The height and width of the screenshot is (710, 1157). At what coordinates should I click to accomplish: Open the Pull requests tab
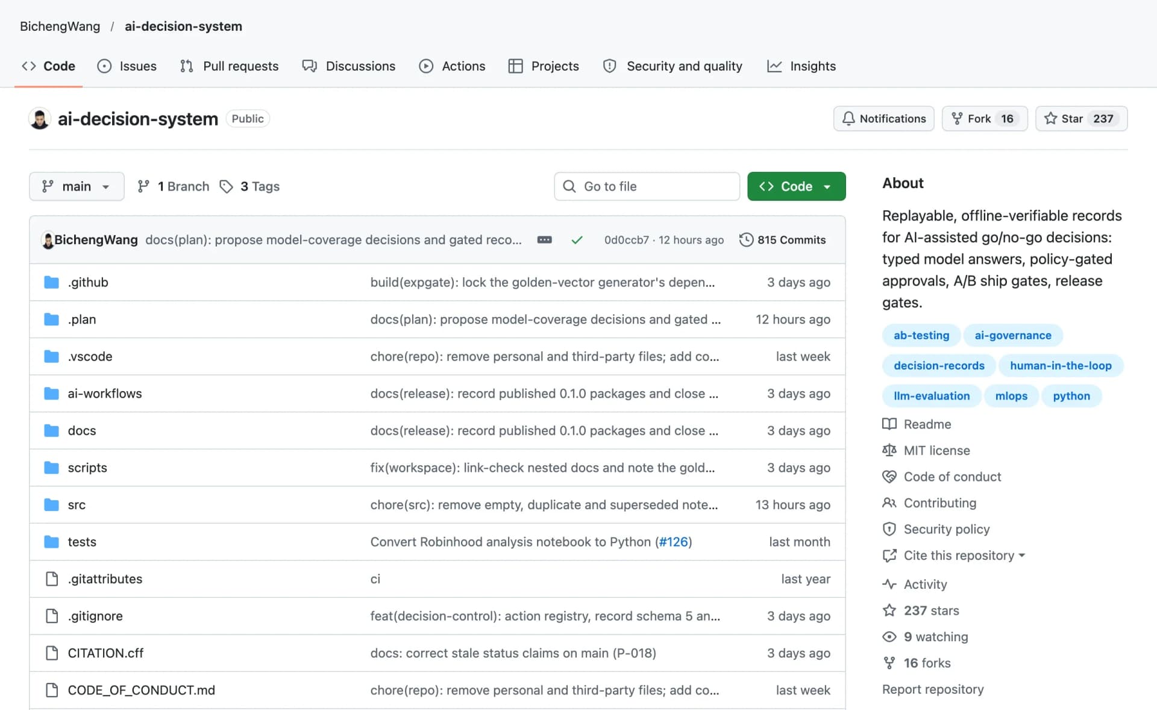[x=229, y=66]
